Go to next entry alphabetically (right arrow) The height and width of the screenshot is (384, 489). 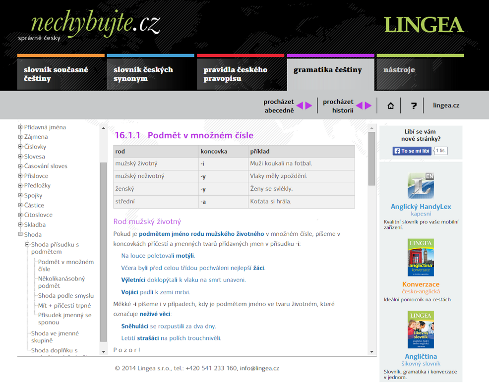tap(308, 106)
